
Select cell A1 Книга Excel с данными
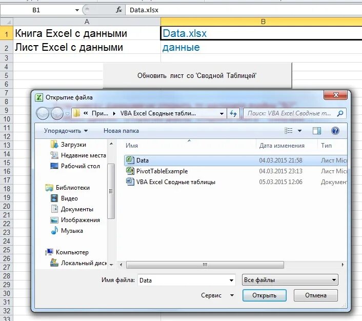pyautogui.click(x=87, y=33)
